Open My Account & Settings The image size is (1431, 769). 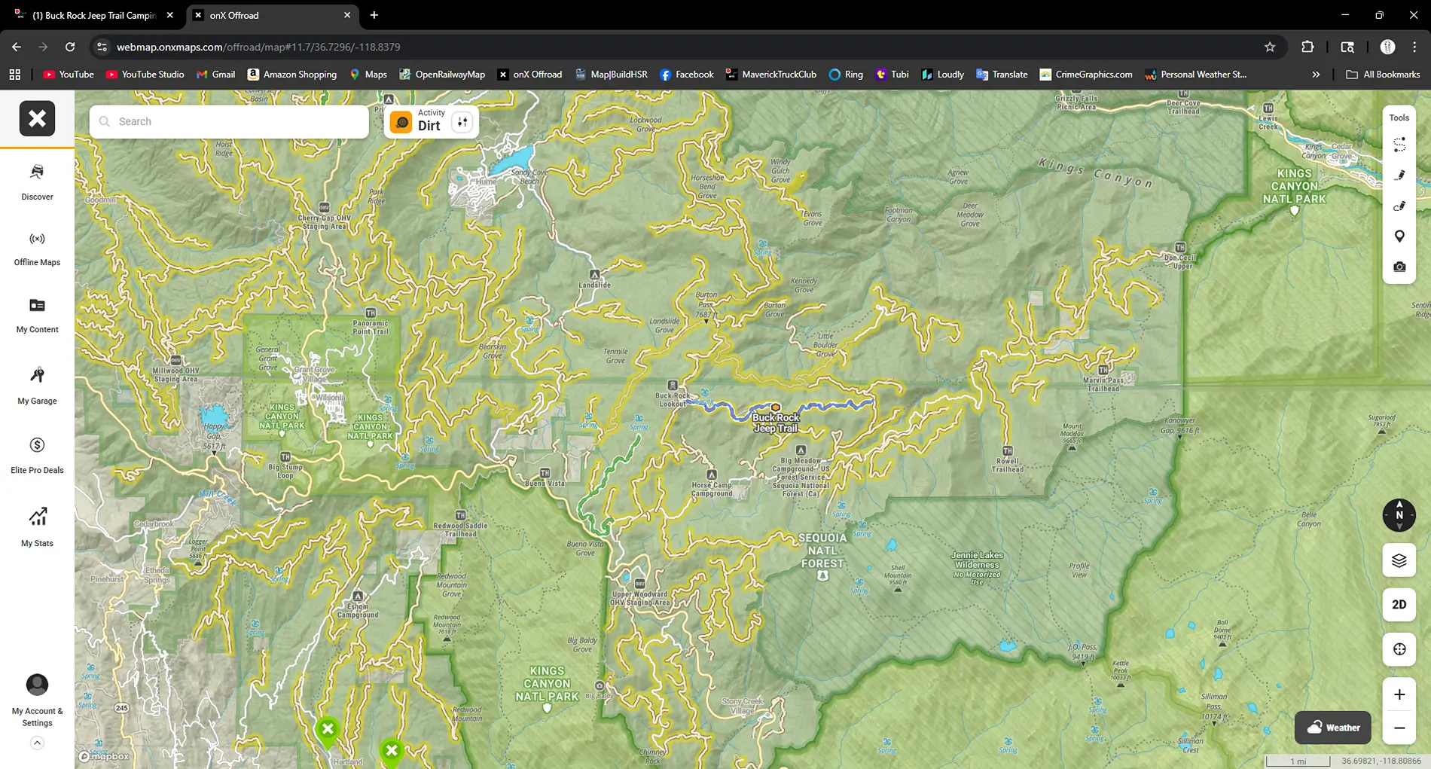tap(37, 700)
